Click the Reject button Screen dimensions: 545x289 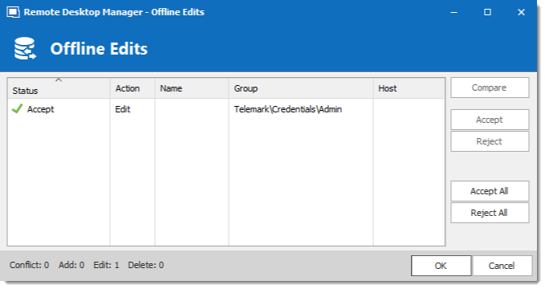click(490, 141)
